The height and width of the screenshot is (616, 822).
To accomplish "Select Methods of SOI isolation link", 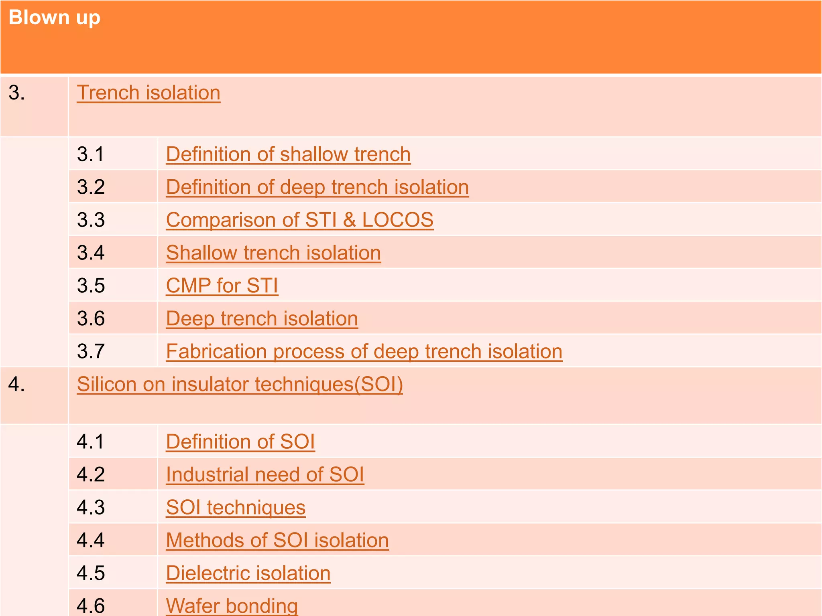I will pos(277,541).
